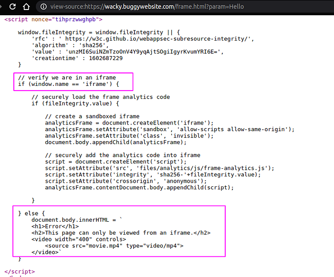Click the closing </script> tag

(20, 272)
